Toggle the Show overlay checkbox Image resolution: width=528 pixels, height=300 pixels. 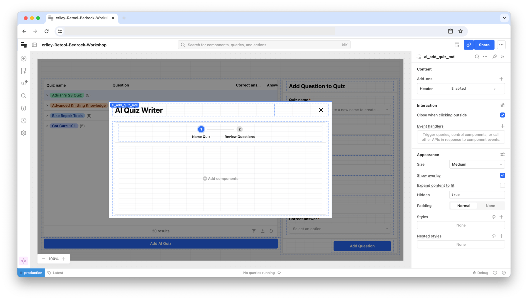coord(502,176)
